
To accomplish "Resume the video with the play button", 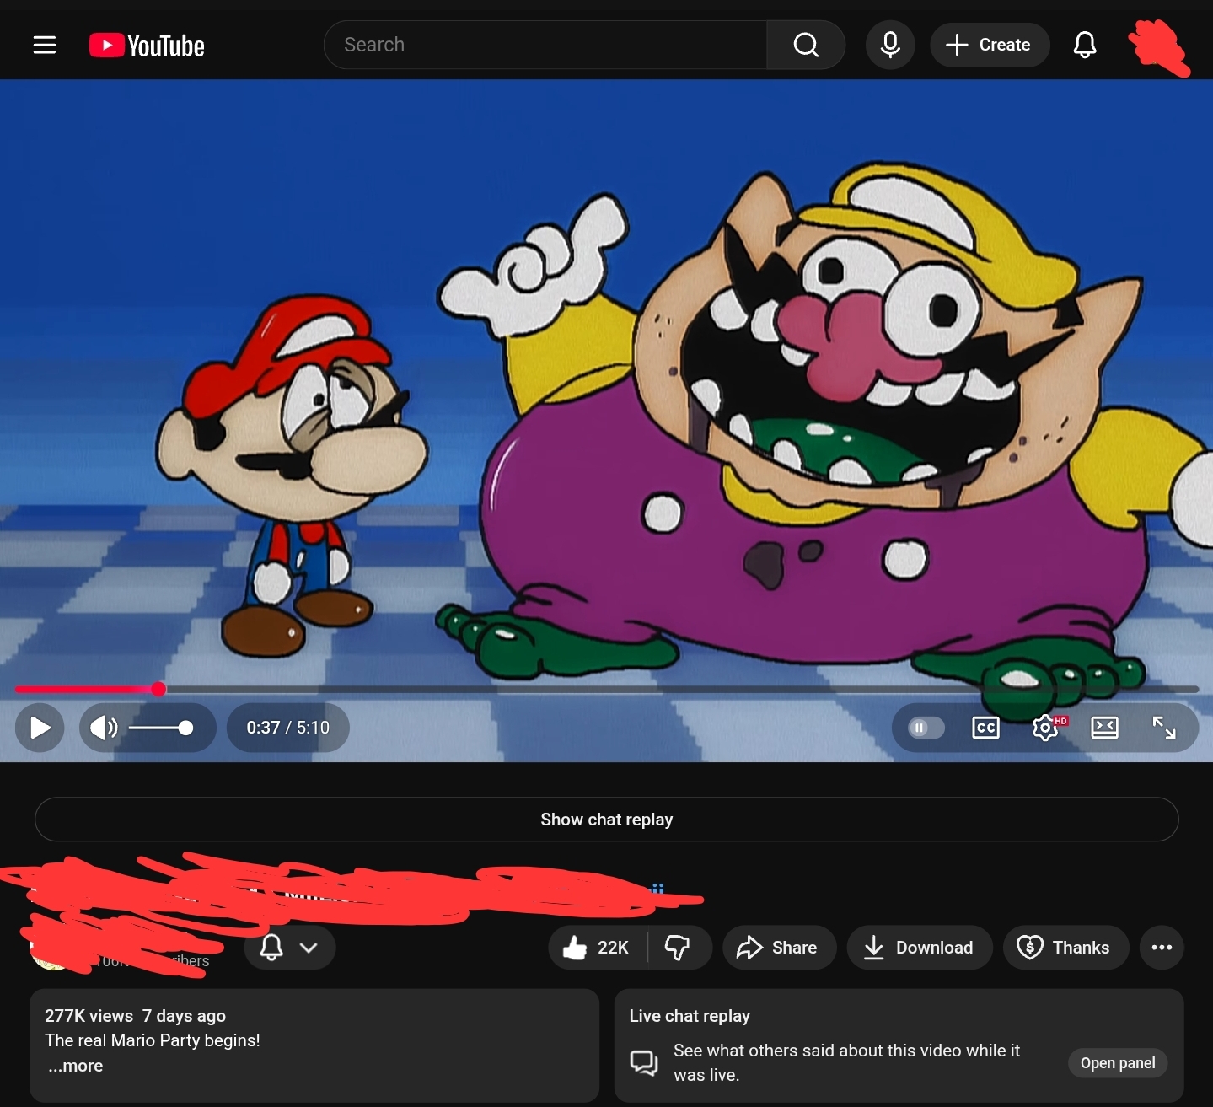I will (x=40, y=728).
